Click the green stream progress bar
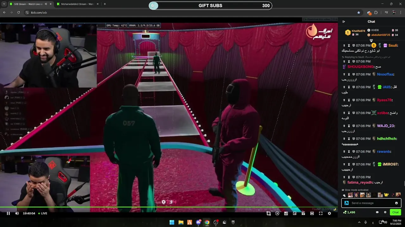The height and width of the screenshot is (227, 405). coord(169,207)
